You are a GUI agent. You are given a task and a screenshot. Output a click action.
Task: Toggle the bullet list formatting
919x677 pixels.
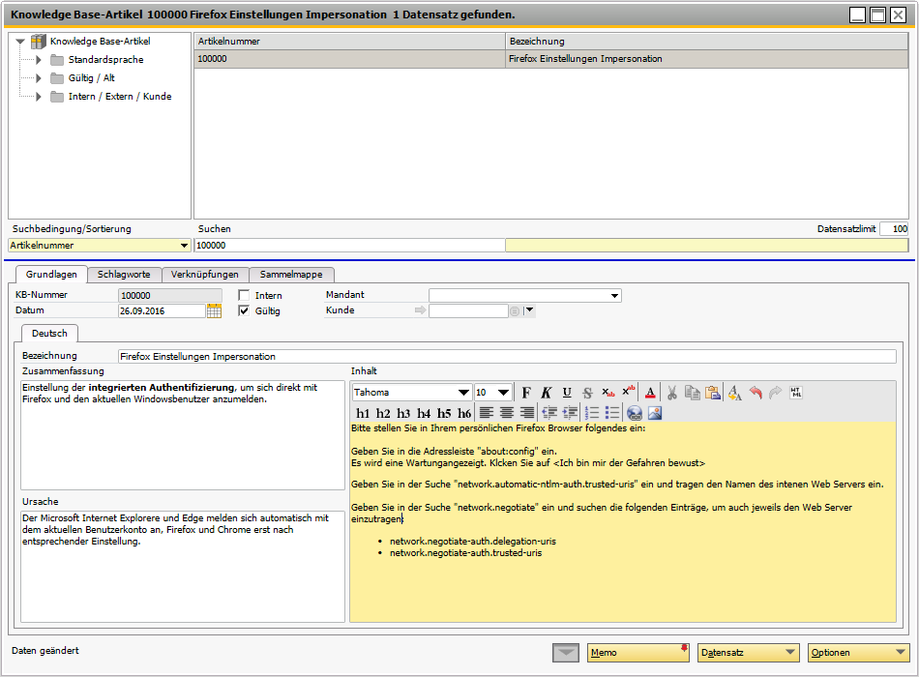click(x=612, y=412)
